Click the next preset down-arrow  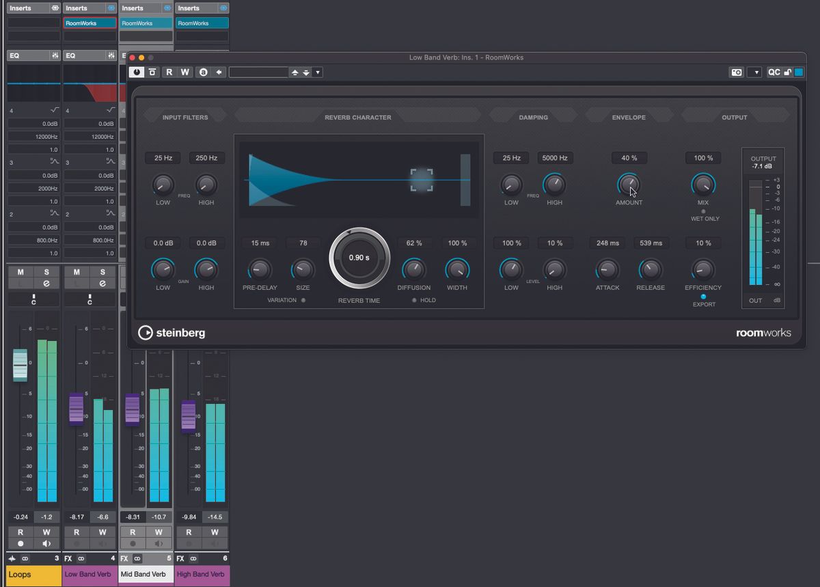coord(305,72)
